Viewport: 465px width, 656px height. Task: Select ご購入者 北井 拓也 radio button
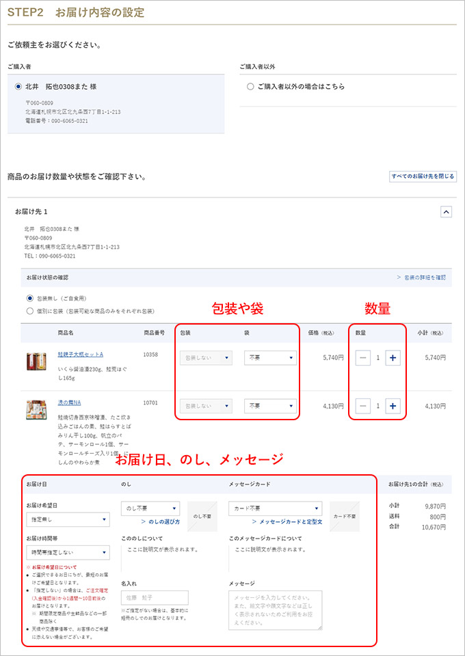pos(18,87)
